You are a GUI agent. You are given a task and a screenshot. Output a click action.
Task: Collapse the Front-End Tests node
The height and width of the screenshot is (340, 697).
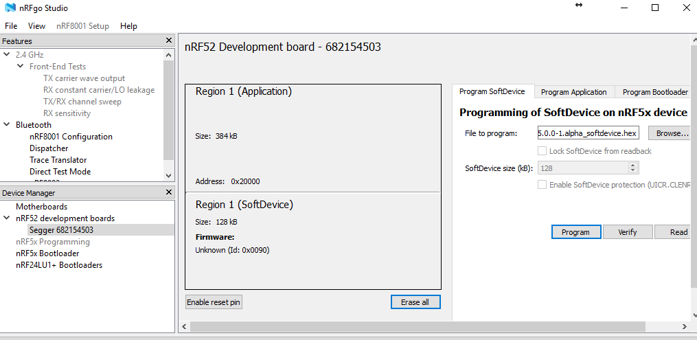(x=21, y=66)
